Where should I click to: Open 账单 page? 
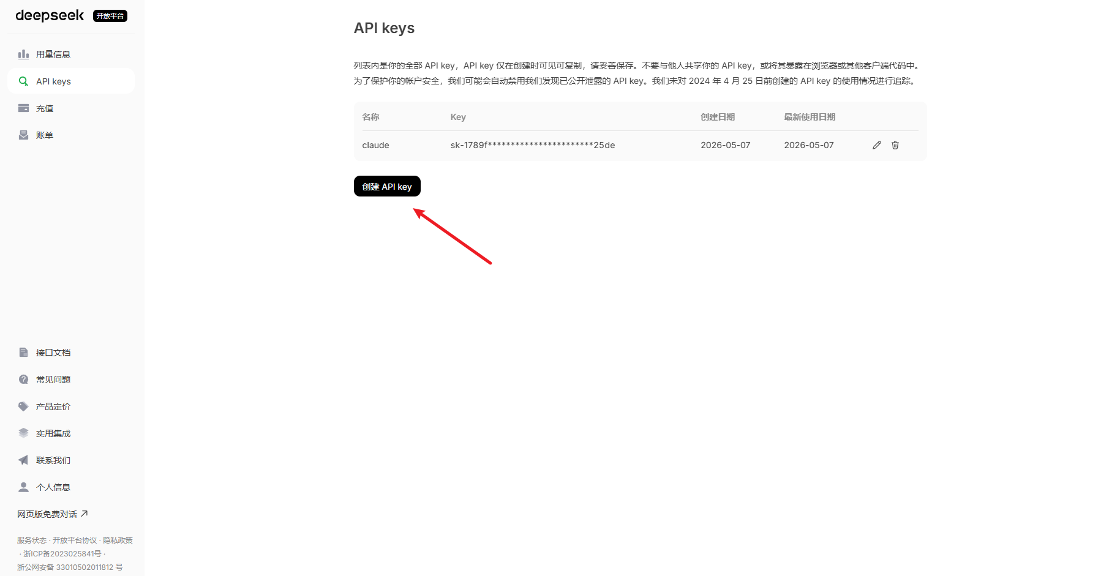[71, 135]
